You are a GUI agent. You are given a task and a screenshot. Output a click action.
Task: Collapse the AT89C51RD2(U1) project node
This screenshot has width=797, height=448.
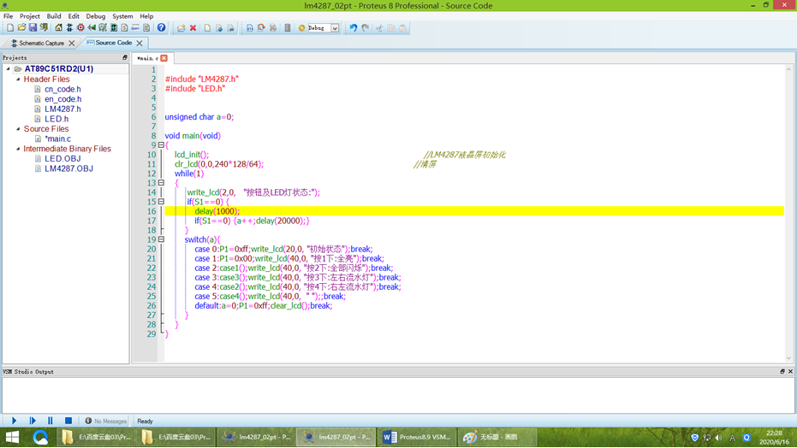click(9, 68)
